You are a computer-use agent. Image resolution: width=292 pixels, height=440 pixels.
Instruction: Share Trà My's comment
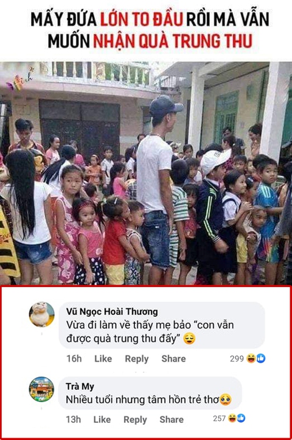(172, 419)
